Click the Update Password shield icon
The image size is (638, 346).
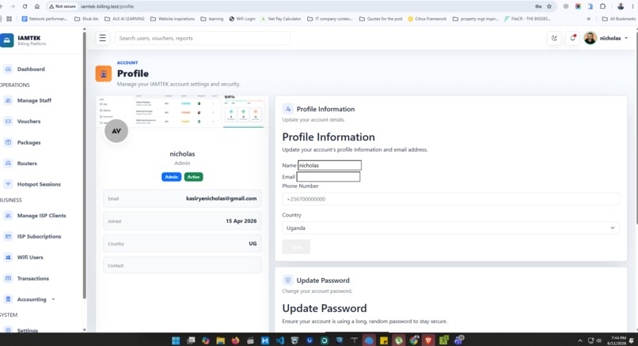pyautogui.click(x=287, y=280)
